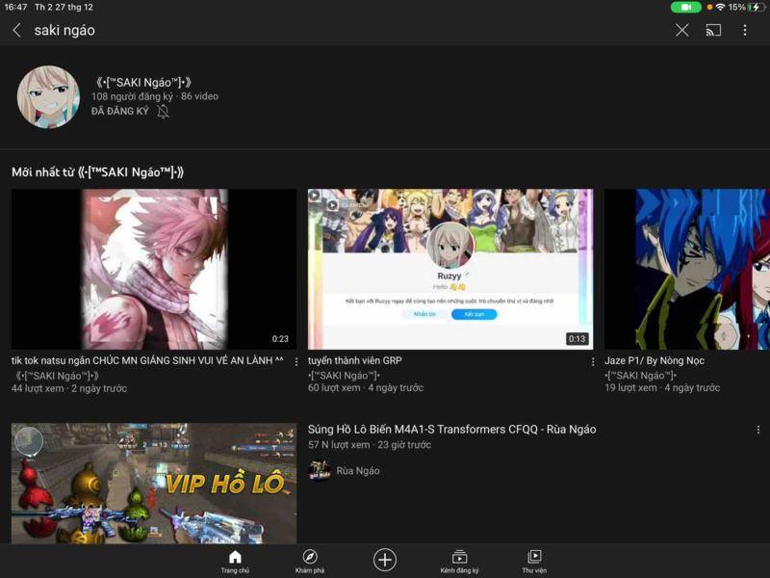
Task: Open the SAKI Ngáo channel avatar
Action: pyautogui.click(x=48, y=97)
